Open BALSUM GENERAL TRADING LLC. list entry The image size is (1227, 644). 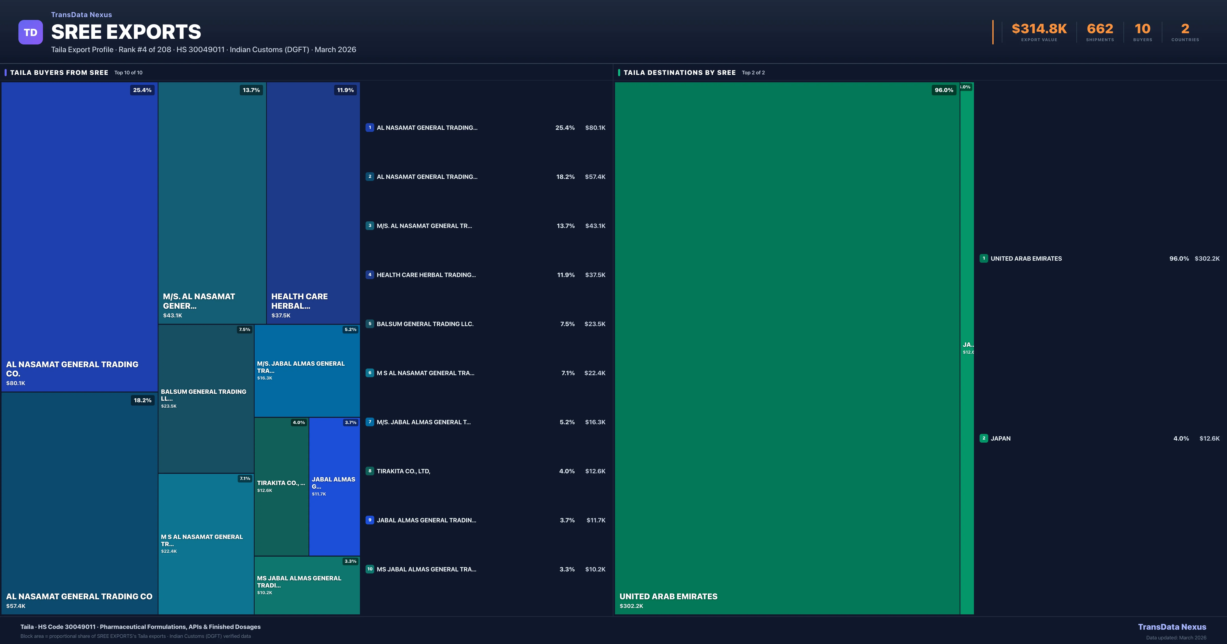(x=425, y=324)
